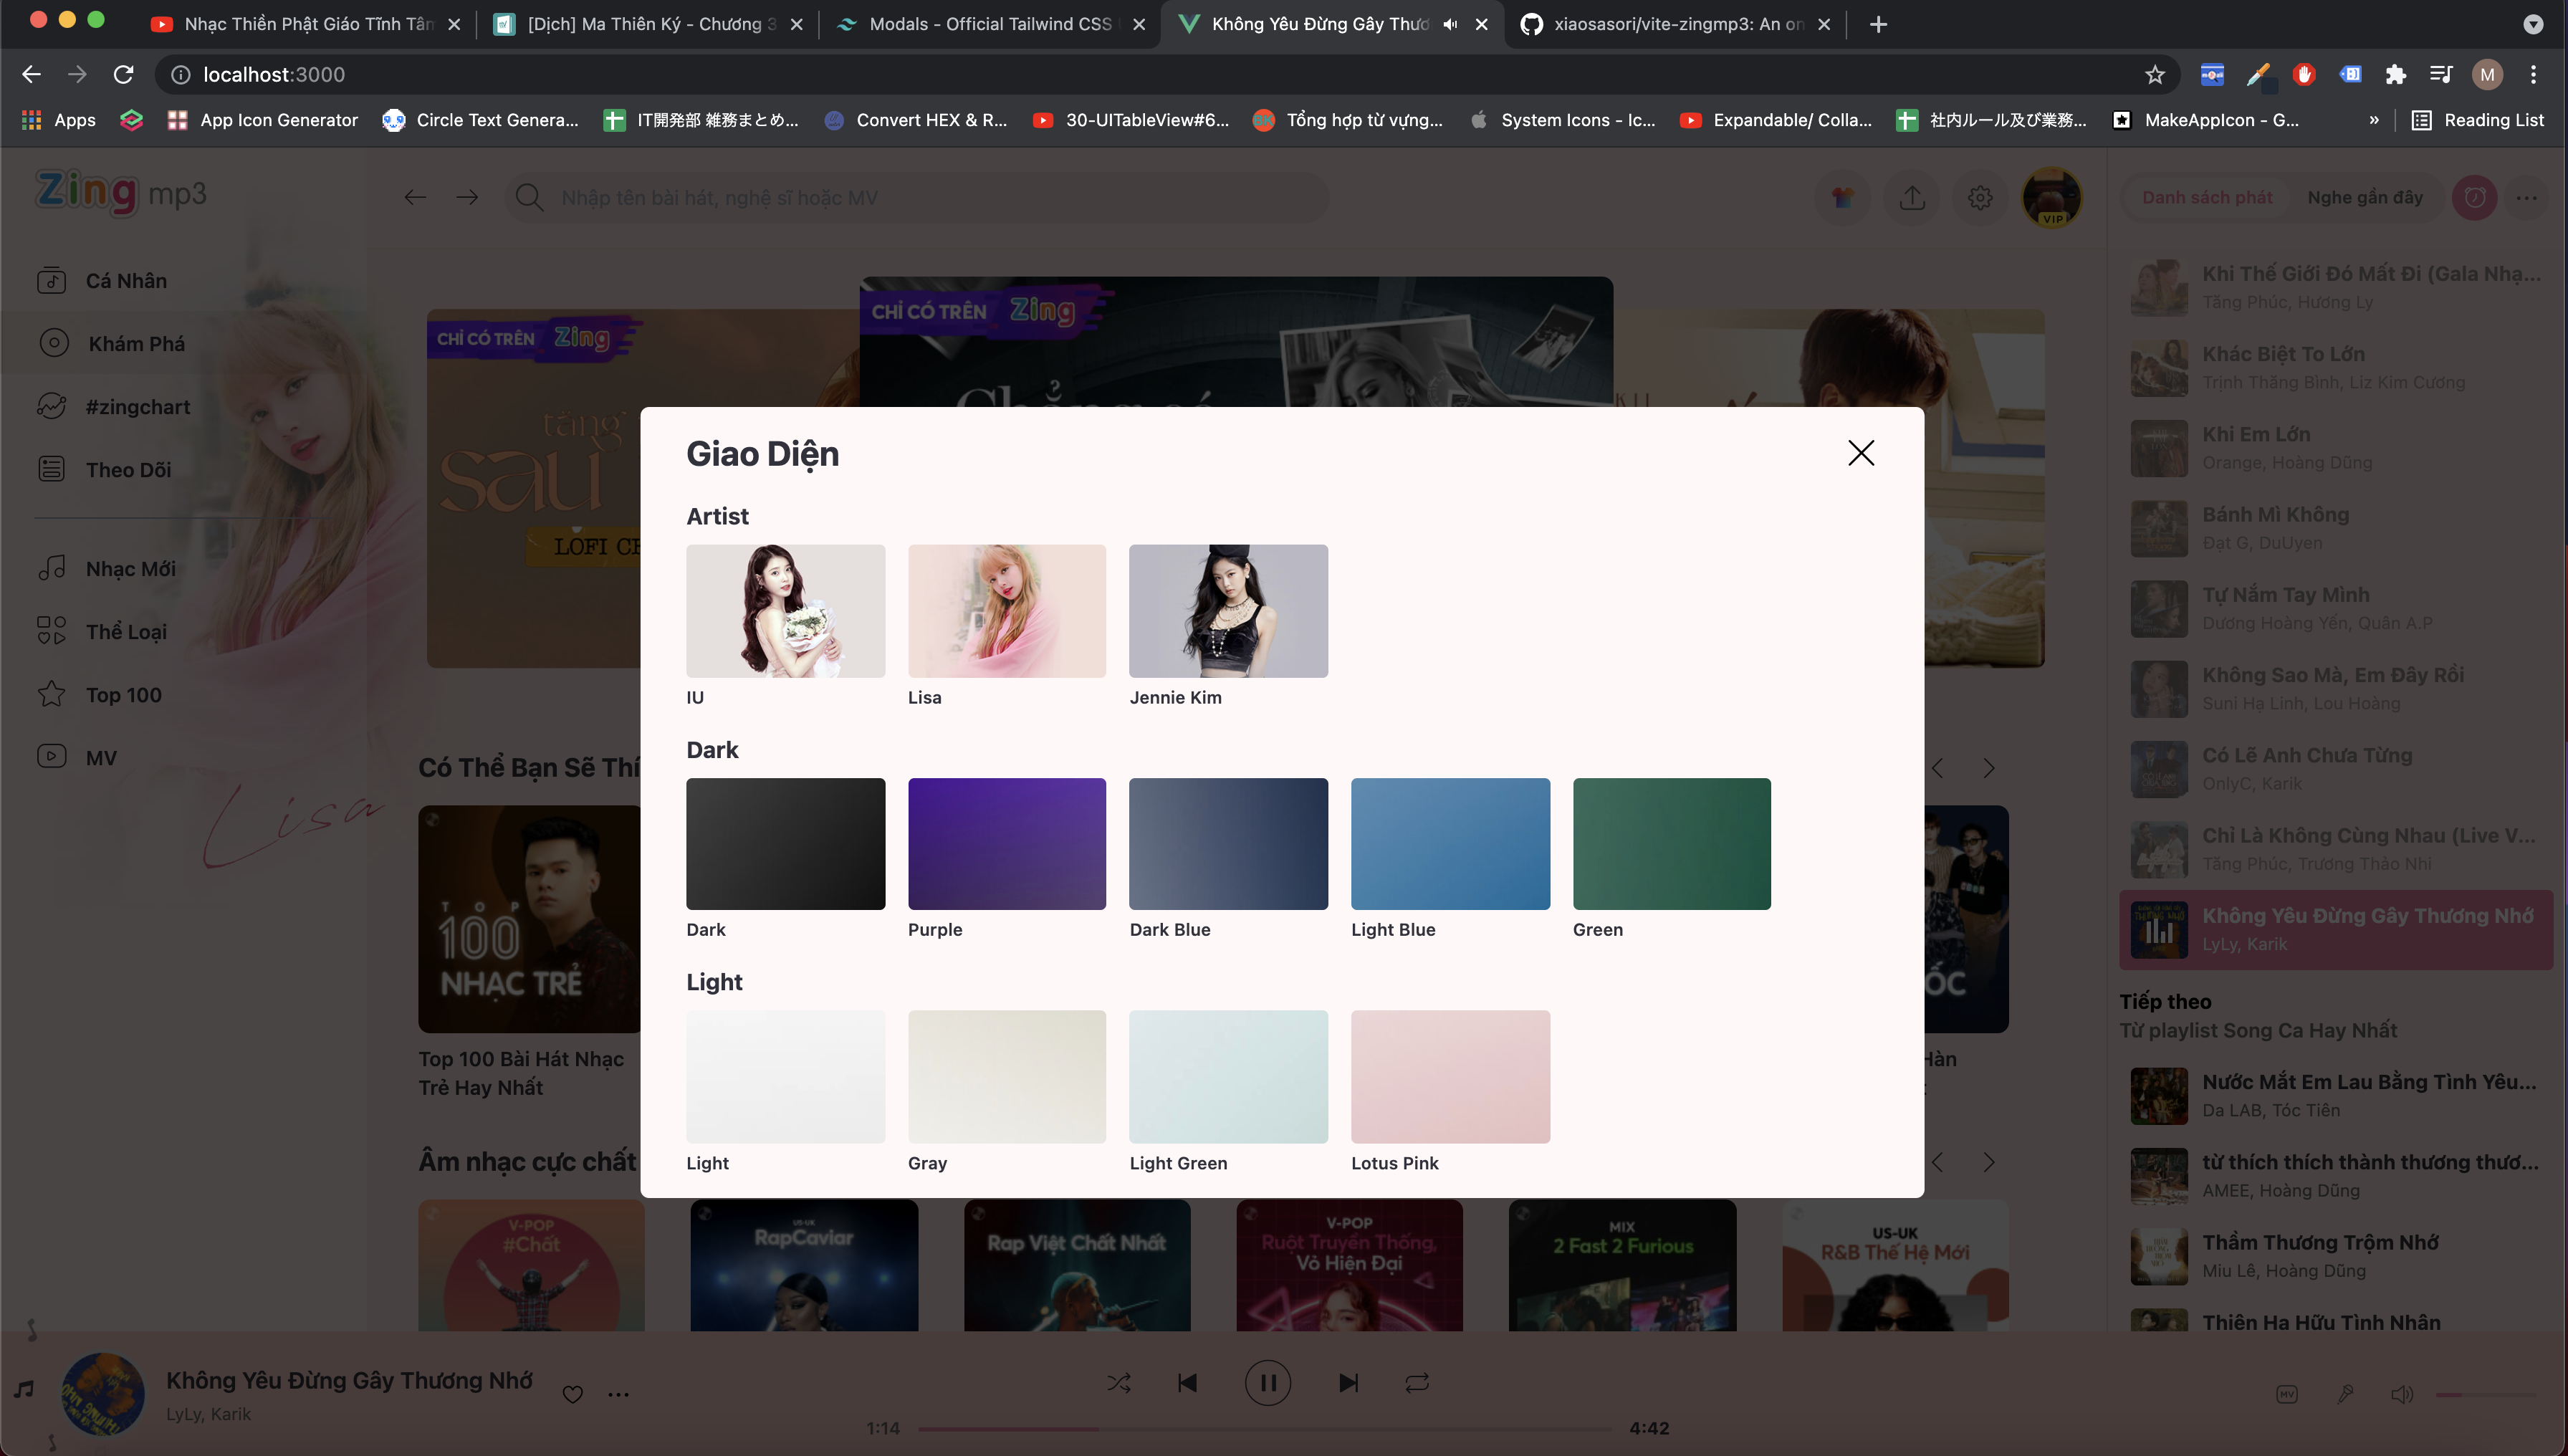Select the Lisa artist theme
The image size is (2568, 1456).
tap(1006, 610)
